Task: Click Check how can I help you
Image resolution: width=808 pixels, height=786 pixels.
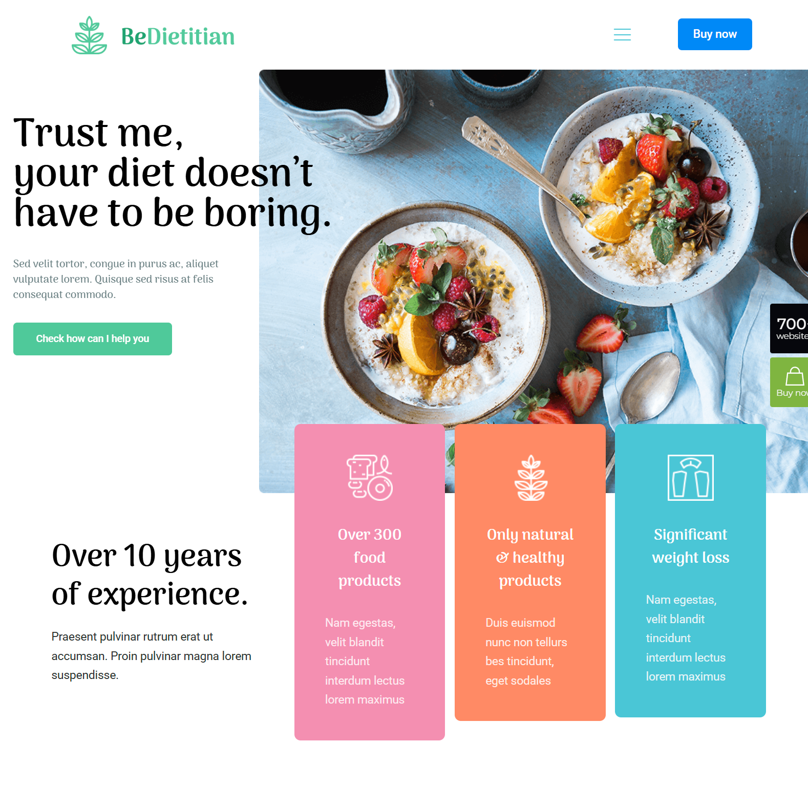Action: (93, 339)
